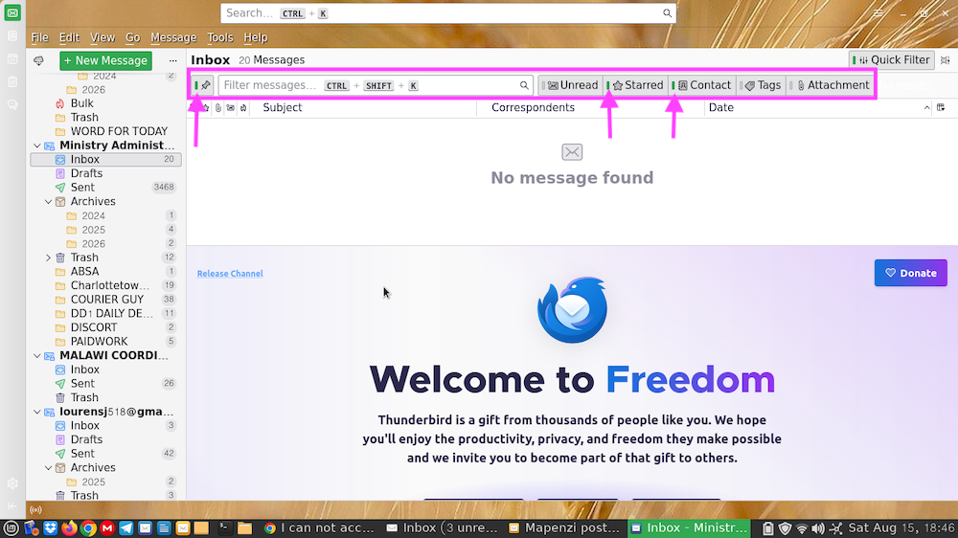Click the Date column sort arrow
Viewport: 958px width, 538px height.
[926, 108]
